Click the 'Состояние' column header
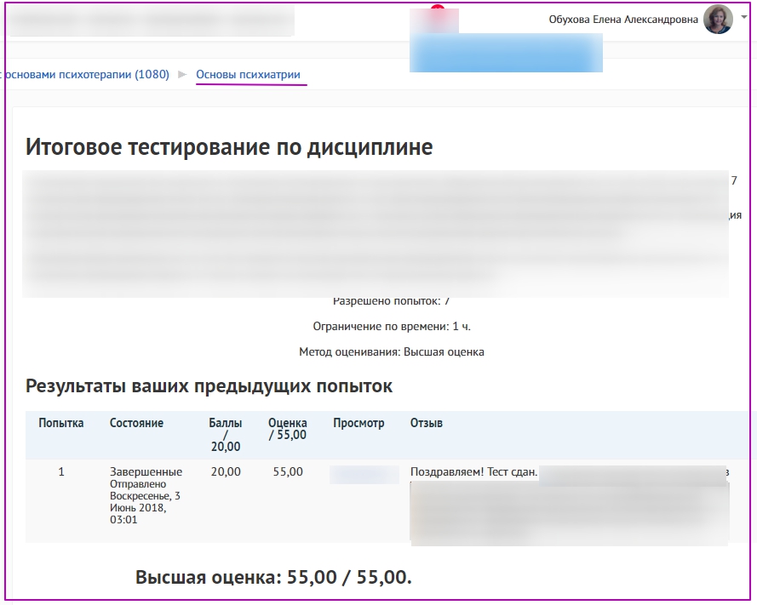This screenshot has width=757, height=605. 136,423
